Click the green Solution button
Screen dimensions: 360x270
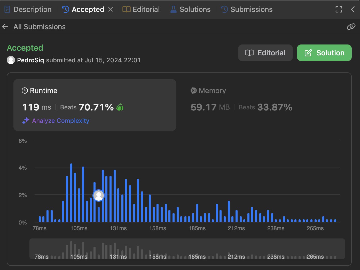(324, 53)
